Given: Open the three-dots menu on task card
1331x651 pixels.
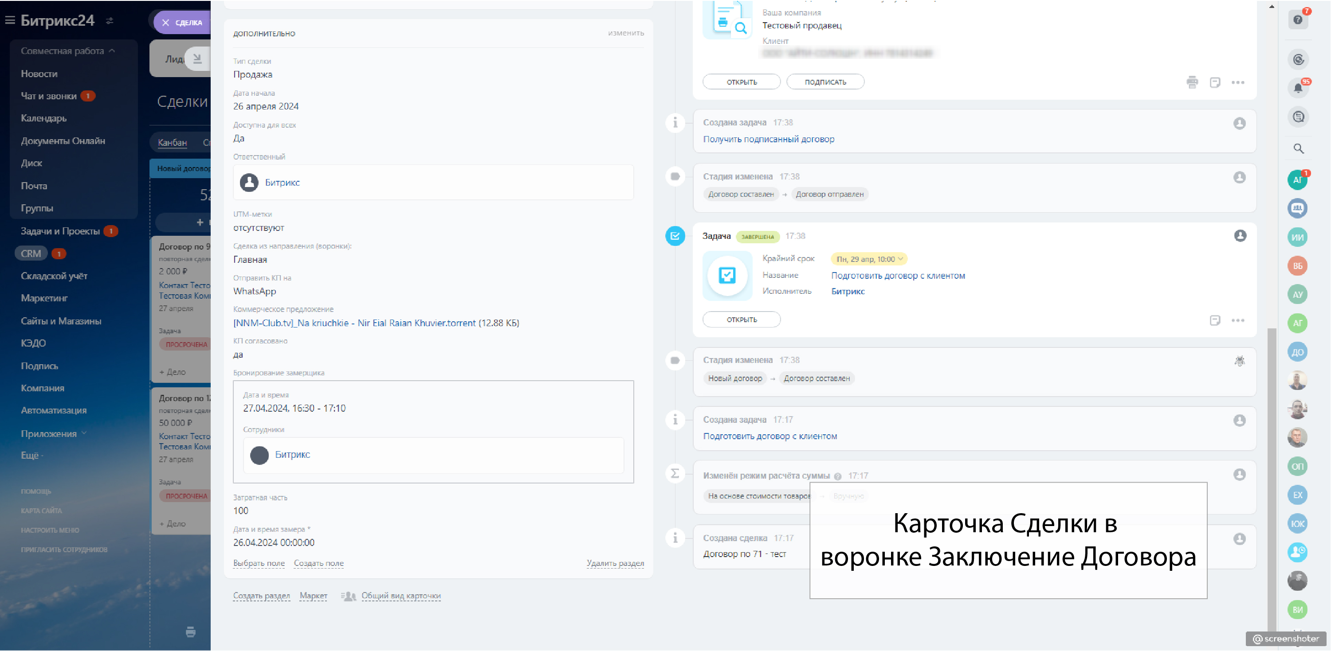Looking at the screenshot, I should pos(1237,320).
